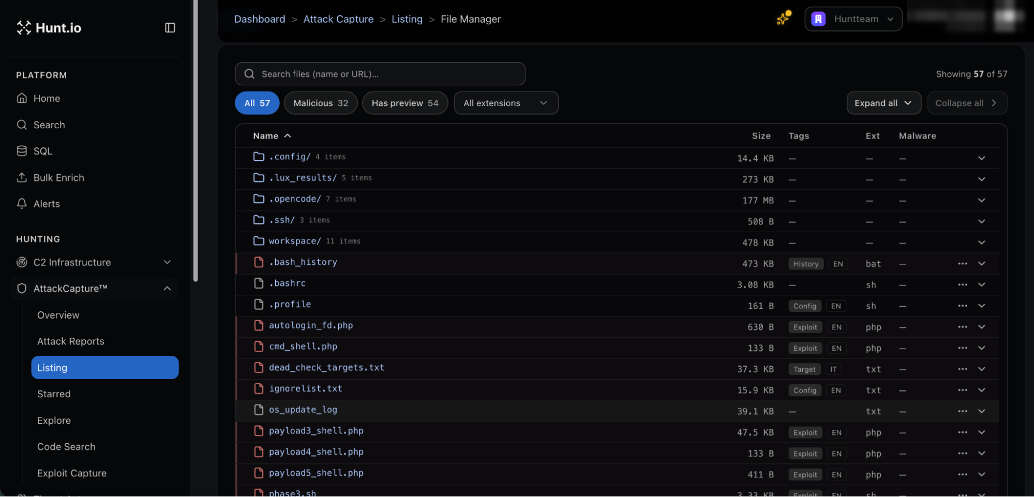Expand the workspace folder row chevron
The height and width of the screenshot is (497, 1034).
coord(981,243)
